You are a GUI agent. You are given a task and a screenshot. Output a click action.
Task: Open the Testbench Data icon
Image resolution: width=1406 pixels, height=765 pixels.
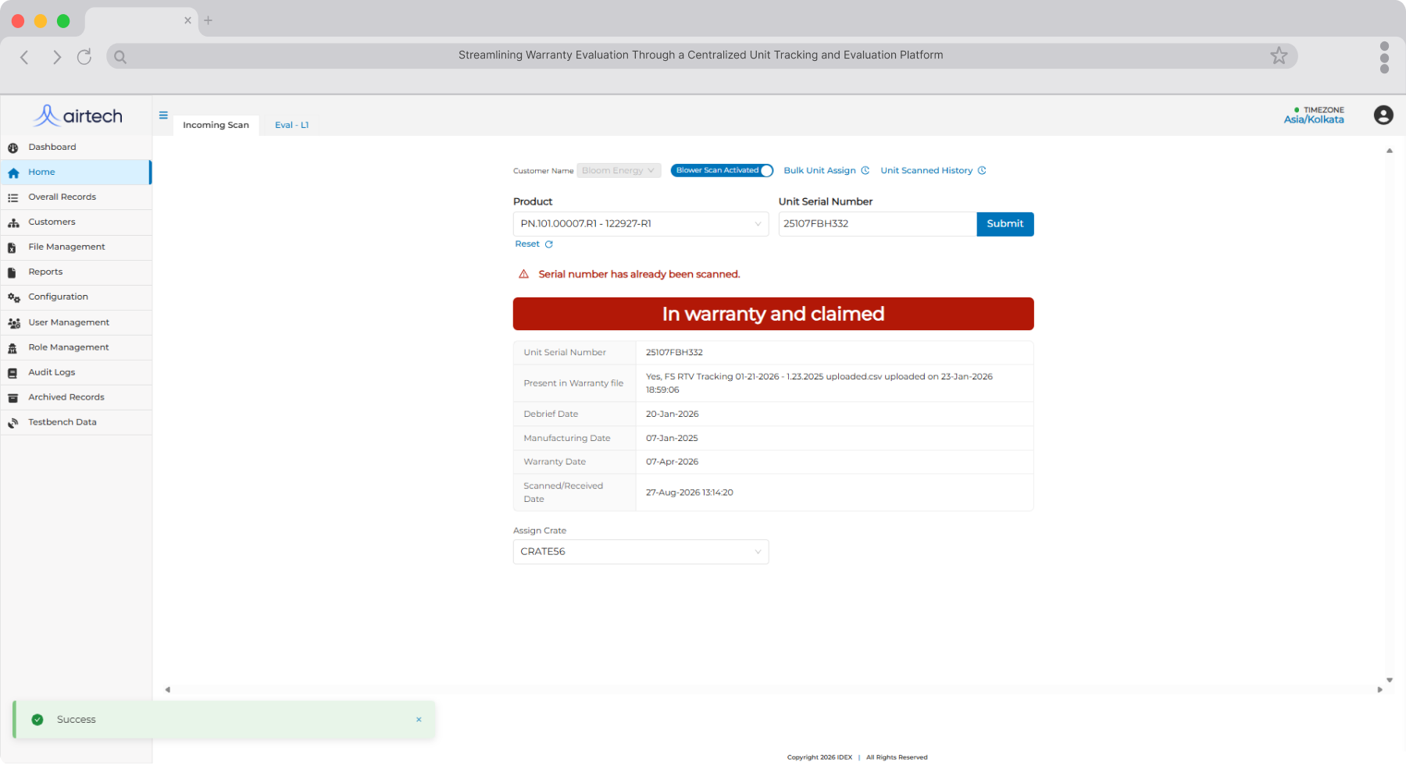[x=12, y=423]
